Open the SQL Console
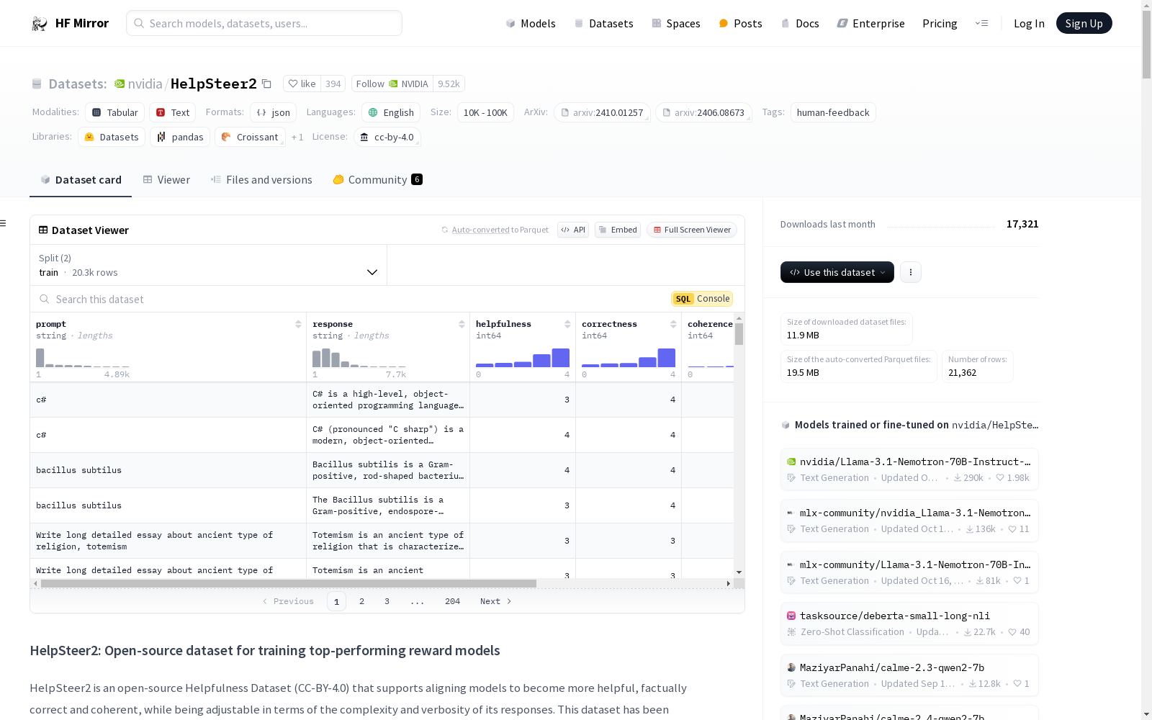This screenshot has height=720, width=1152. click(702, 299)
